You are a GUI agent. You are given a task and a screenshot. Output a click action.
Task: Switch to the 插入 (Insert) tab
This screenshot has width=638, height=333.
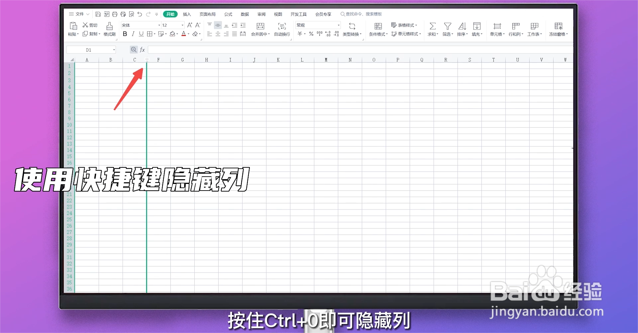pyautogui.click(x=187, y=14)
